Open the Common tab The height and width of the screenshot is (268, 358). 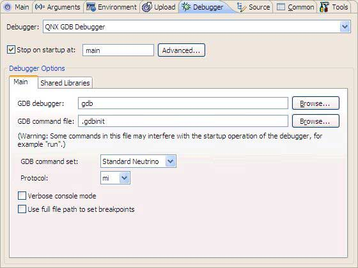coord(301,7)
